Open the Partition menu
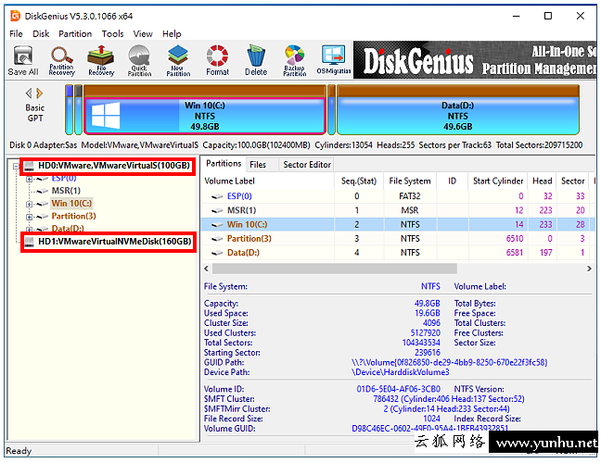Viewport: 601px width, 463px height. coord(75,33)
